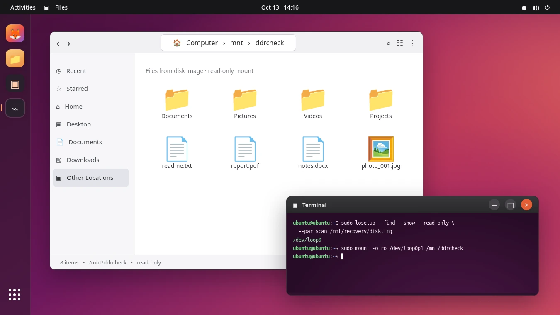Go forward with the right arrow

tap(69, 43)
